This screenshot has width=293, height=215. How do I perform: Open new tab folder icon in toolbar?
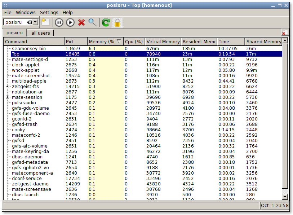46,22
